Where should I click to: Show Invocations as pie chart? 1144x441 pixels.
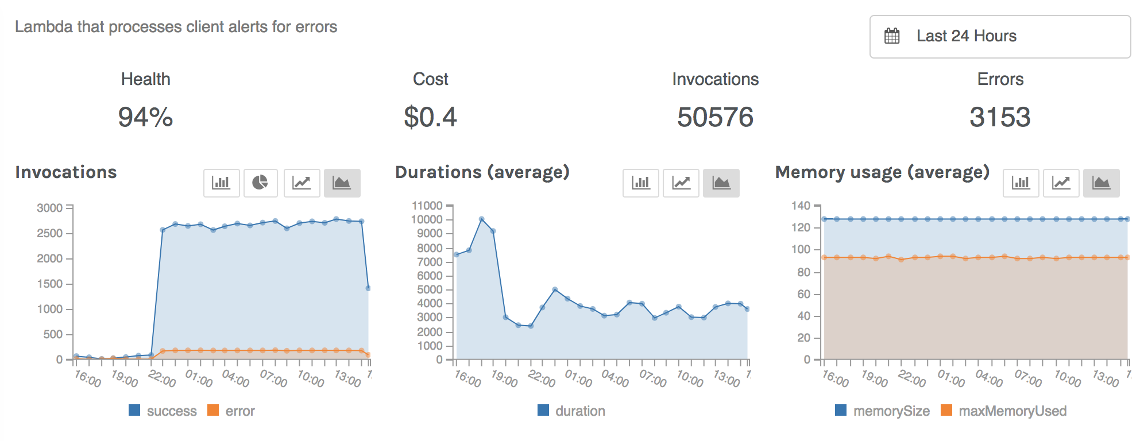[261, 183]
